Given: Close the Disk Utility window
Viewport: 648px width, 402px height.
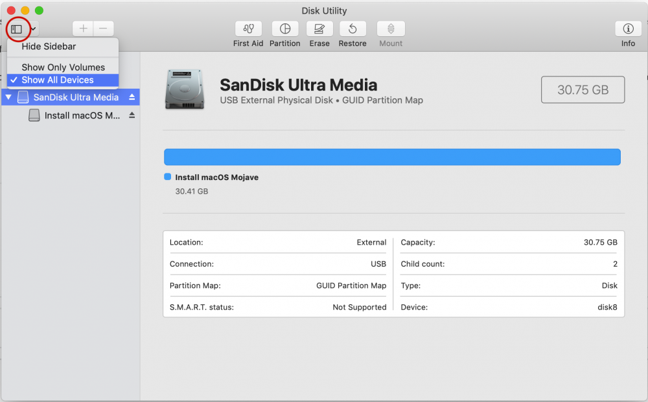Looking at the screenshot, I should point(12,10).
